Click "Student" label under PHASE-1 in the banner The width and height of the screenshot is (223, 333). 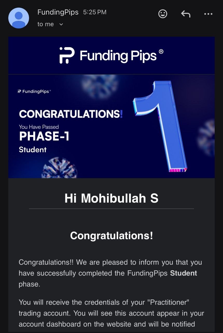pos(33,150)
